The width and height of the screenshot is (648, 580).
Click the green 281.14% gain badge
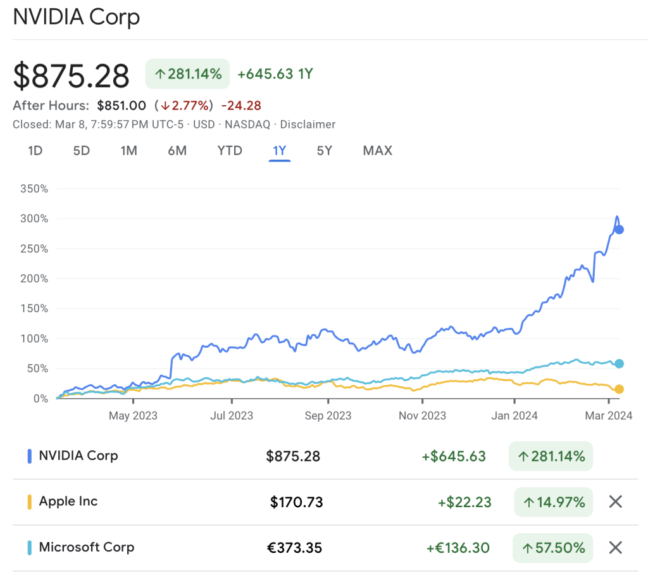[x=187, y=74]
